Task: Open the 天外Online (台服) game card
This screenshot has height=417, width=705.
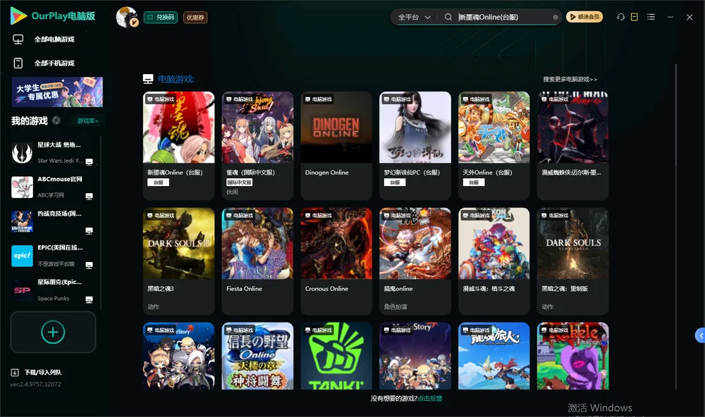Action: click(493, 146)
